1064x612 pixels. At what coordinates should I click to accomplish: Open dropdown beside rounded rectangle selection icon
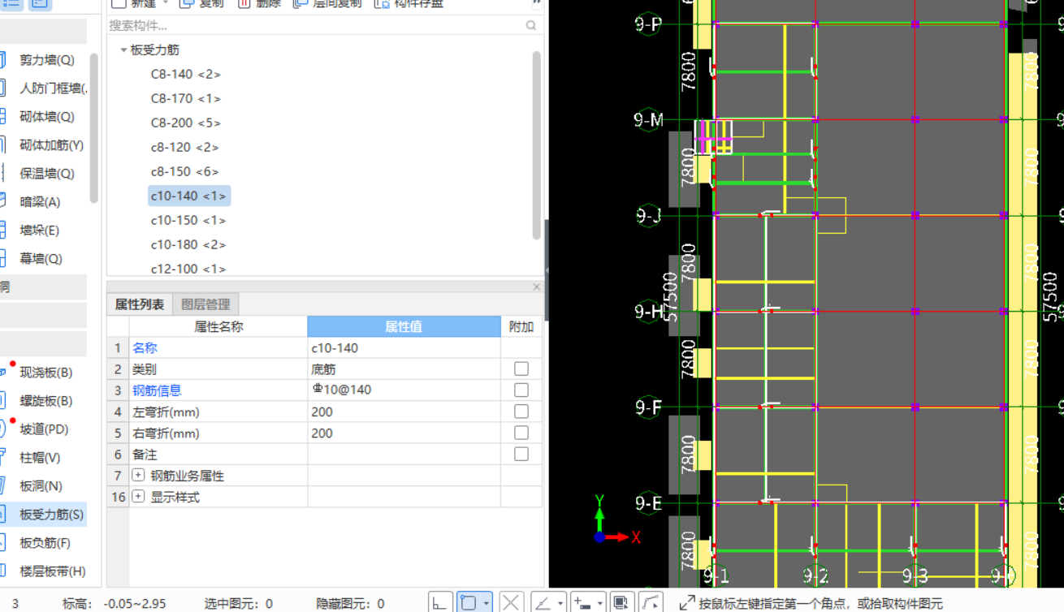(487, 602)
